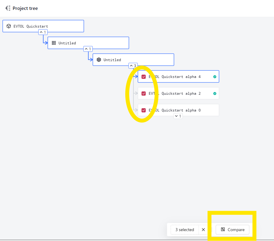The image size is (274, 241).
Task: Expand the child under alpha 0 node
Action: coord(178,116)
